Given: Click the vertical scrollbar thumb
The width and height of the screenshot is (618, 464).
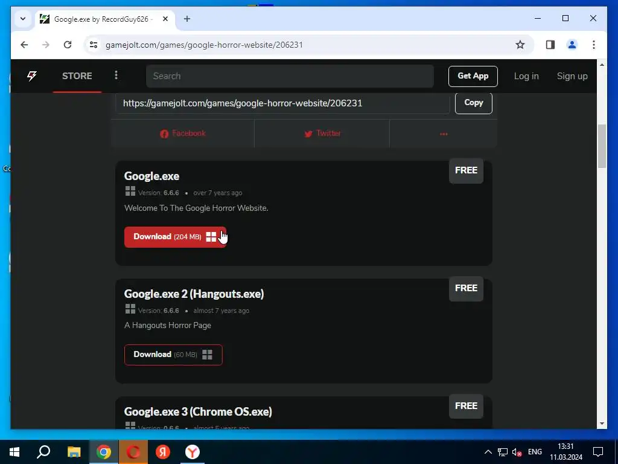Looking at the screenshot, I should [x=602, y=146].
